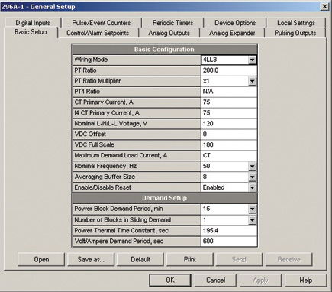Open the Control/Alarm Setpoints tab

point(98,33)
